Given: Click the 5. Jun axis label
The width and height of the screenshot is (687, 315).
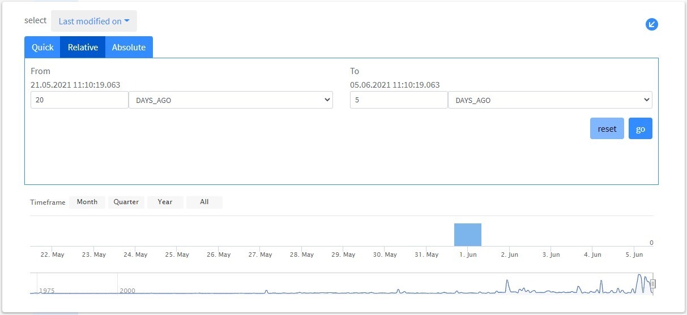Looking at the screenshot, I should (x=634, y=254).
